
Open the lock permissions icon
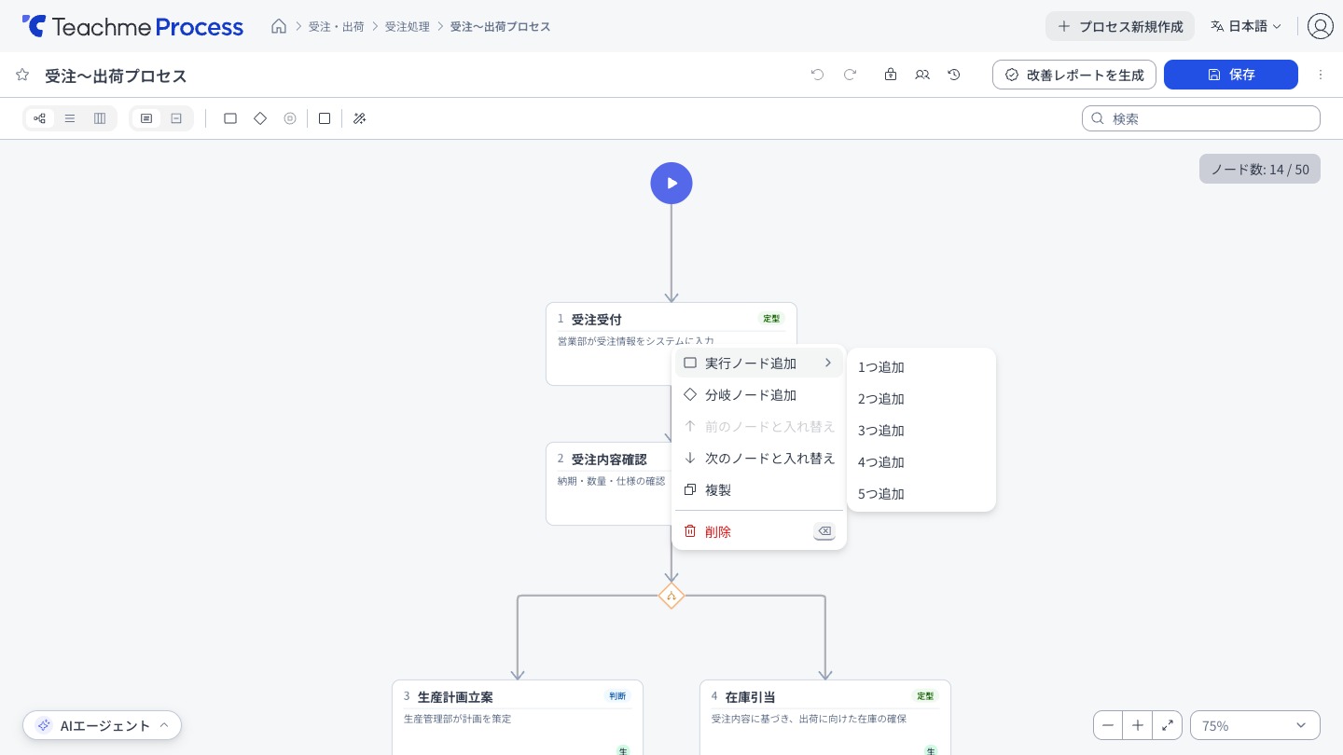(x=891, y=75)
